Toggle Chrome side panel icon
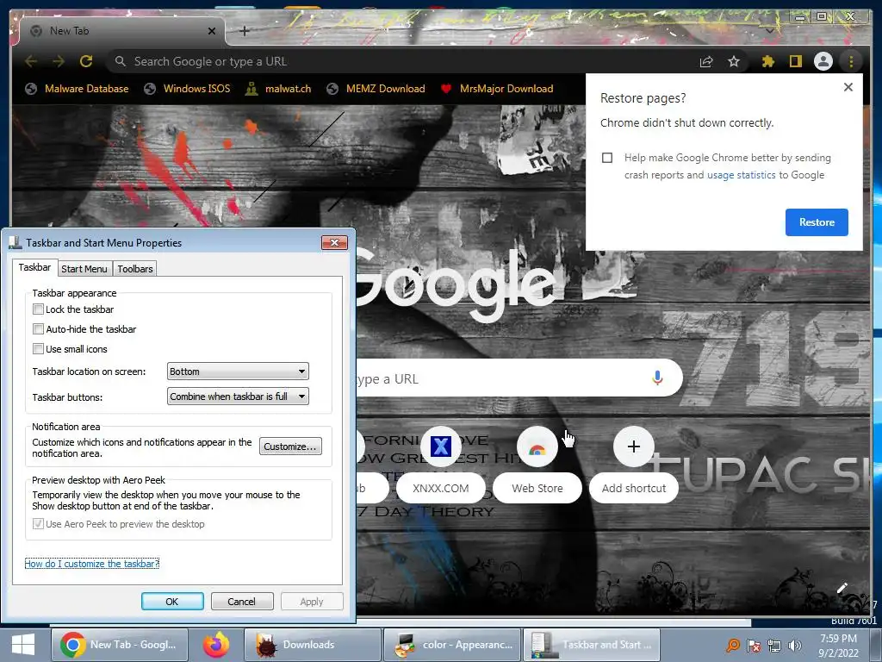This screenshot has height=662, width=882. (x=795, y=61)
